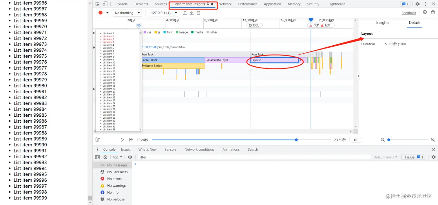Open the What's New drawer tab
This screenshot has width=438, height=205.
point(147,150)
